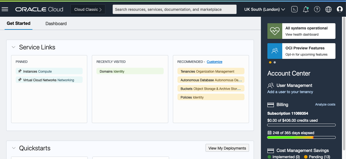Open the notifications bell
This screenshot has width=346, height=159.
tap(305, 9)
